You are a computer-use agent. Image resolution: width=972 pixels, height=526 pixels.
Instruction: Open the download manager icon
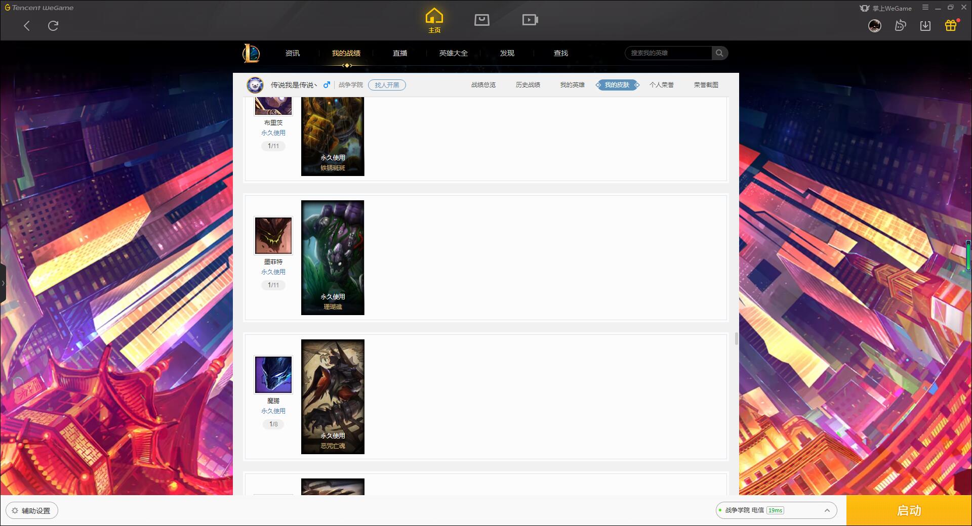point(925,26)
